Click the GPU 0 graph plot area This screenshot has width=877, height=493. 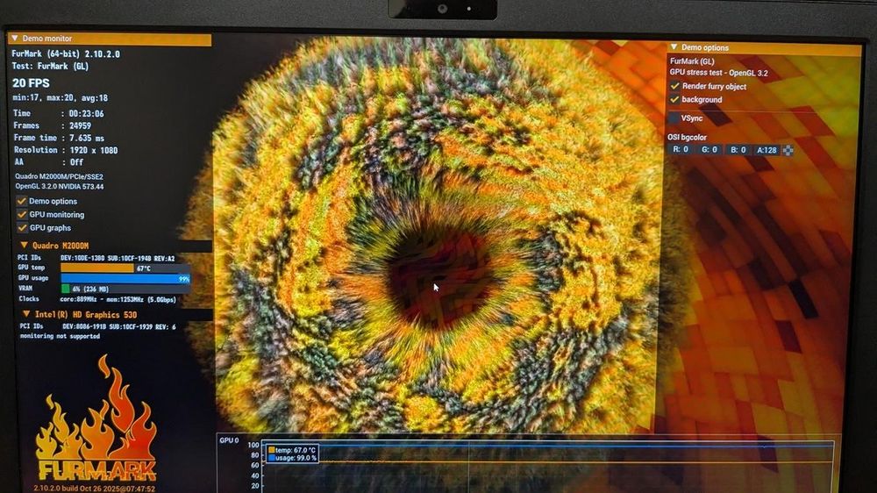point(548,467)
